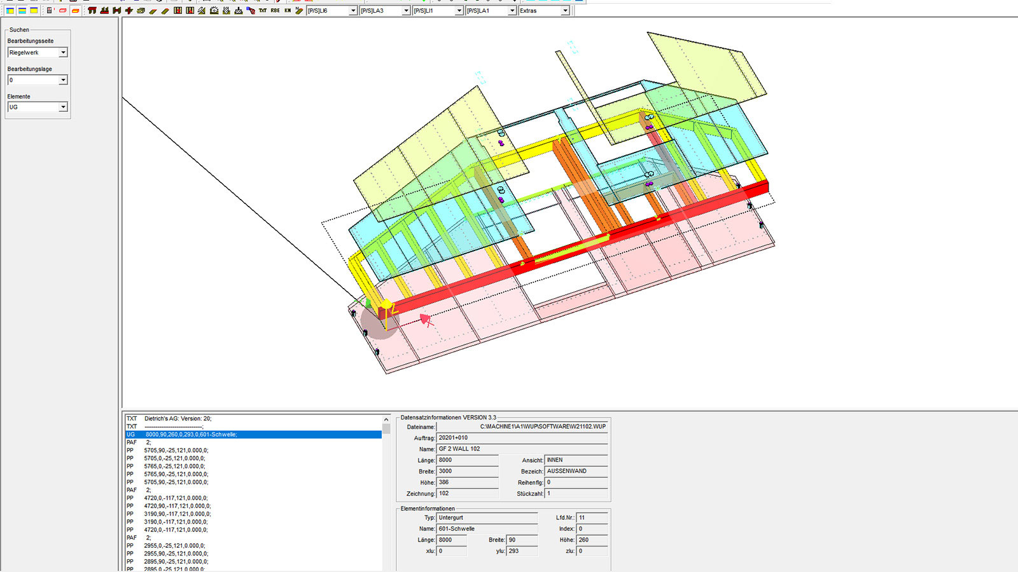Select the row 'PP 3190,90,-117,121,0.000,0;'
Image resolution: width=1018 pixels, height=572 pixels.
pos(253,514)
